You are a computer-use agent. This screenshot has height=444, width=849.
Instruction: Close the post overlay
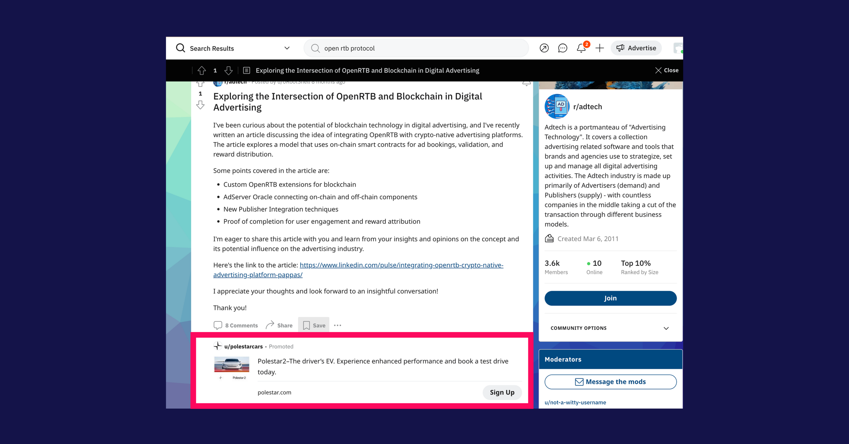tap(667, 70)
